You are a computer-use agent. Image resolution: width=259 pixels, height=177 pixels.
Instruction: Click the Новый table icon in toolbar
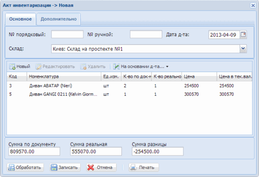[x=12, y=67]
